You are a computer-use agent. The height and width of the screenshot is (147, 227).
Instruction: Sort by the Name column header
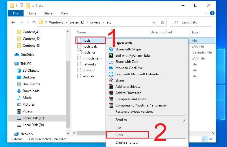point(81,32)
